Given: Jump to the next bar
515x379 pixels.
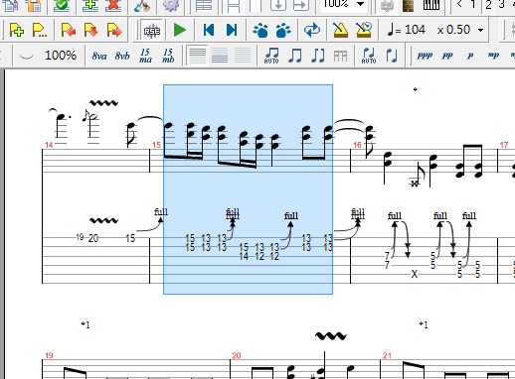Looking at the screenshot, I should pos(232,31).
